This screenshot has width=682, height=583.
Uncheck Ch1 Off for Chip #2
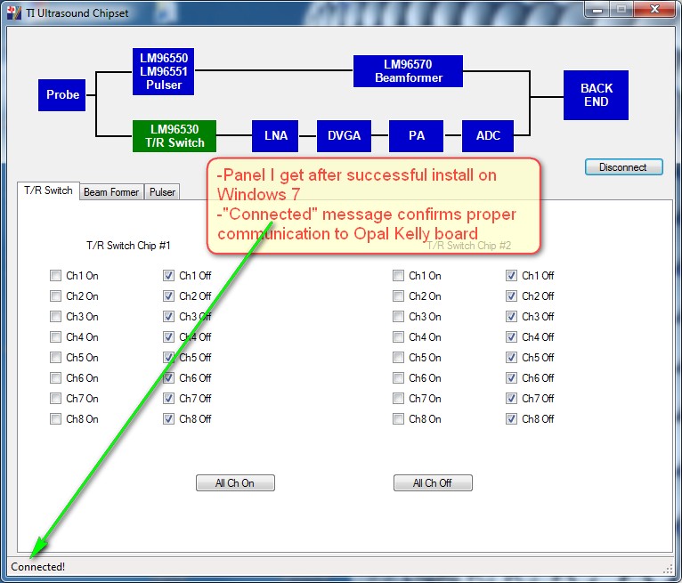point(511,276)
